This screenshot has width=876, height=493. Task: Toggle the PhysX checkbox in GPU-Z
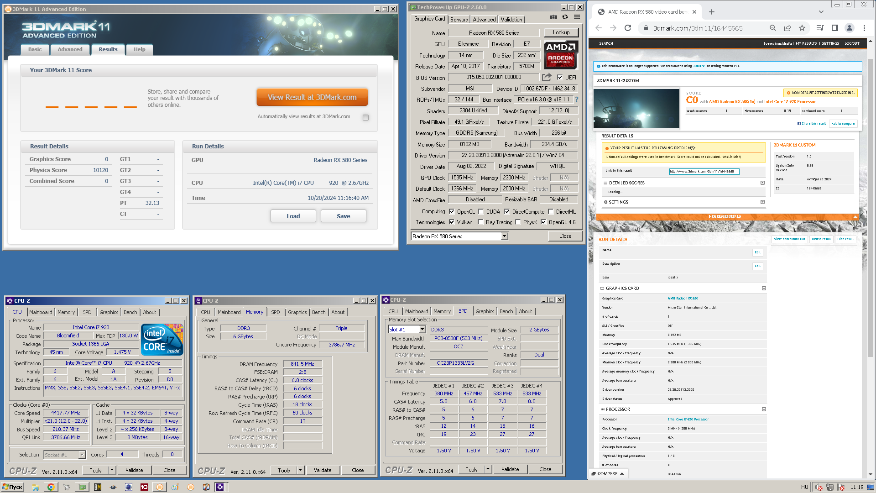pos(518,222)
